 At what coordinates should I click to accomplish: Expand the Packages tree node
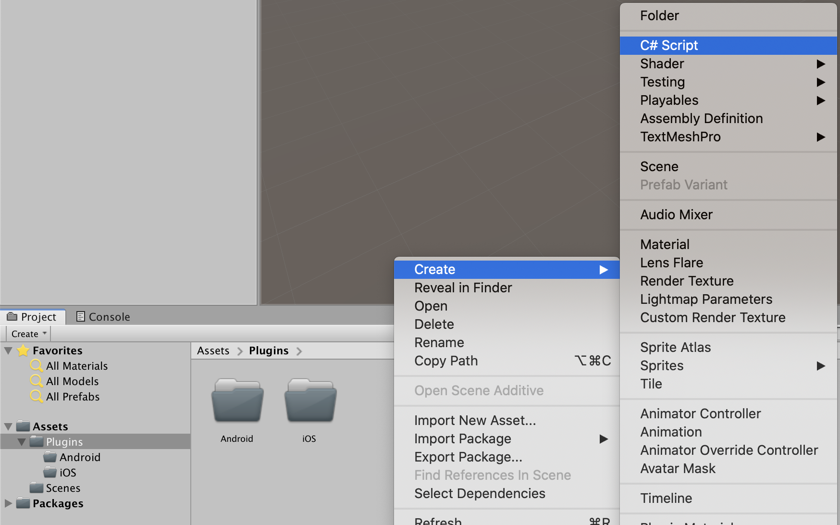(8, 503)
